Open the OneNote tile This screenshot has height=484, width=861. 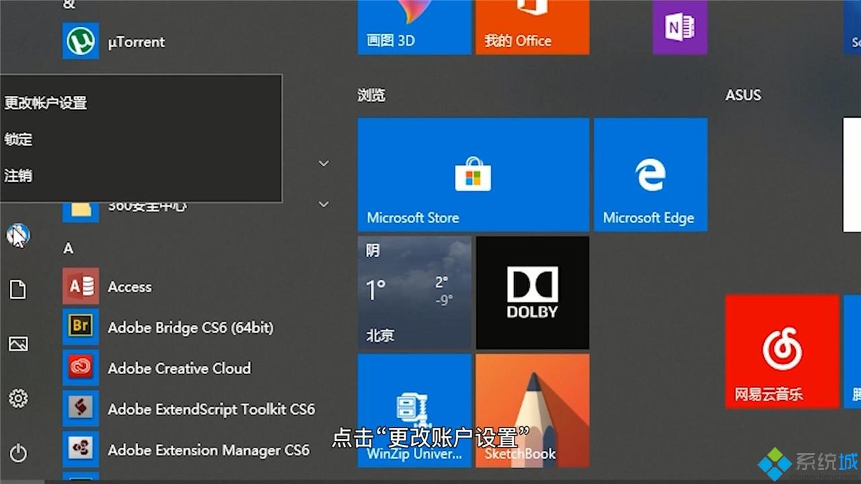(x=680, y=27)
